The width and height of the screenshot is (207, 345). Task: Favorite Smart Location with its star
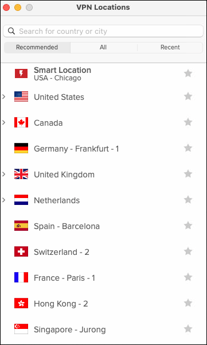point(188,73)
